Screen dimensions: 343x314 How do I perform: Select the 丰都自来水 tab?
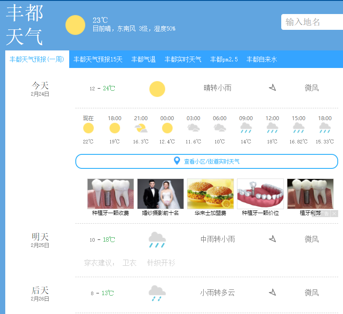(262, 59)
